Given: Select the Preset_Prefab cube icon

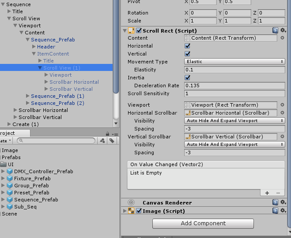Looking at the screenshot, I should 10,193.
